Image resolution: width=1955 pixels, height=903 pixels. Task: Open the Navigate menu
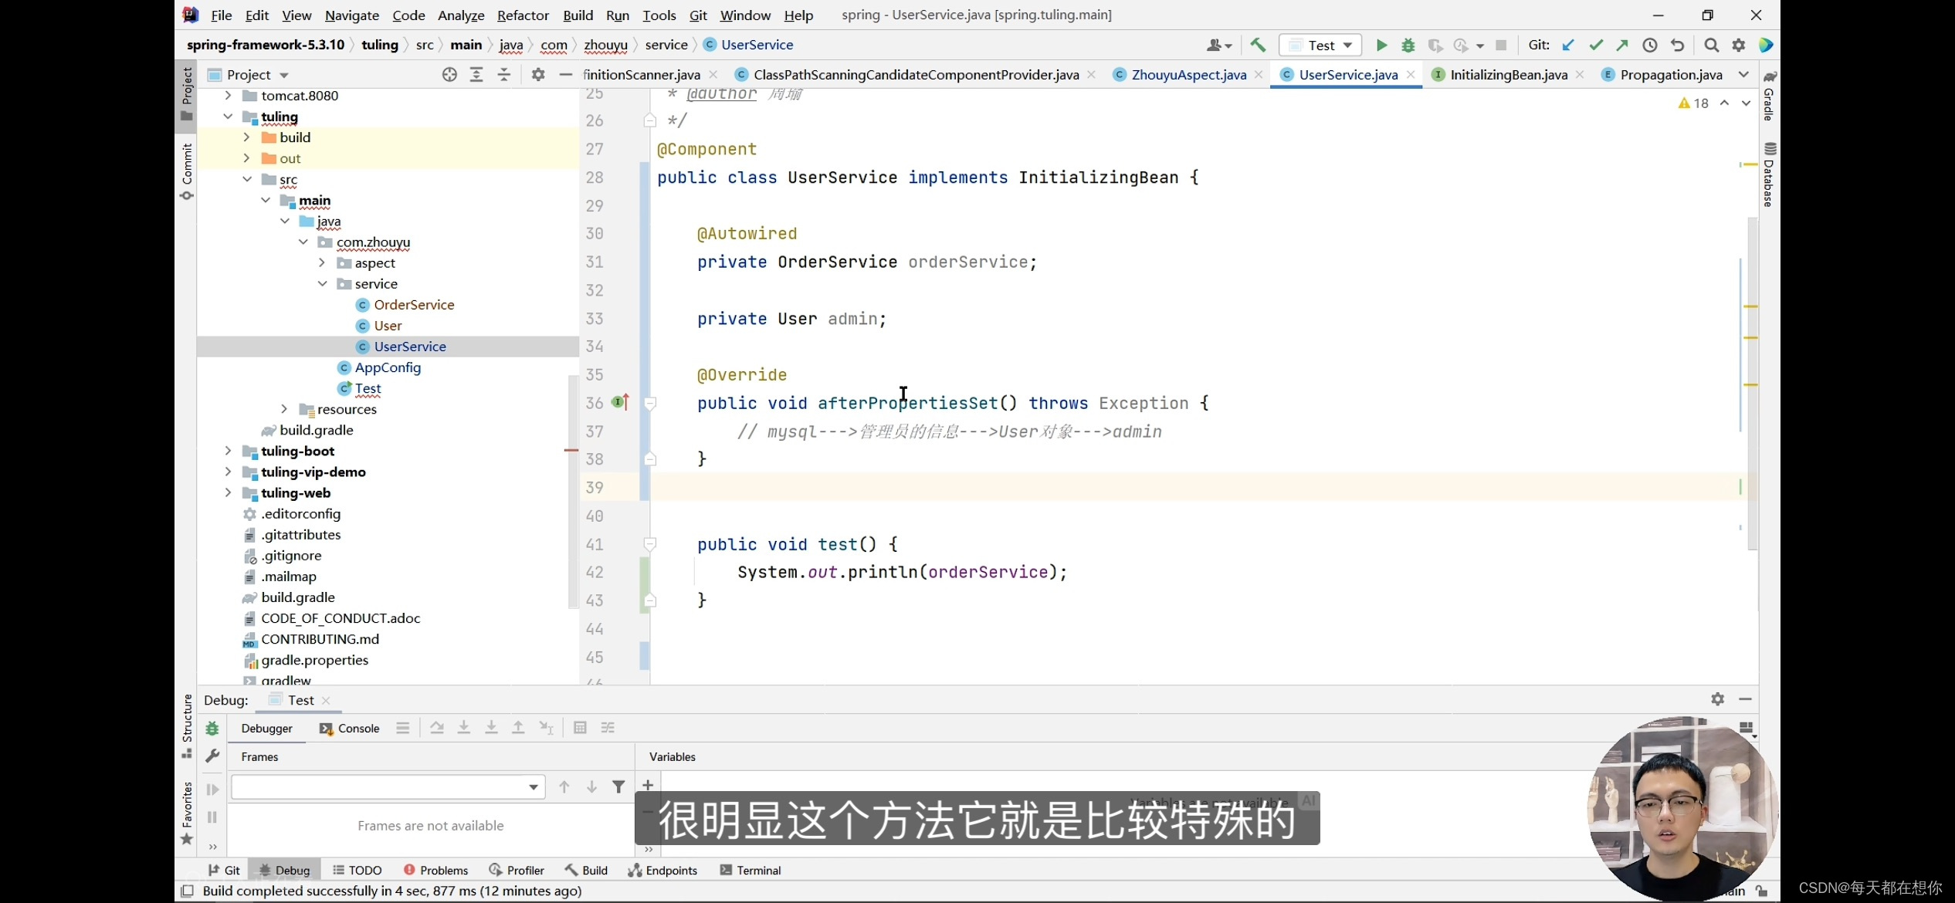(352, 15)
